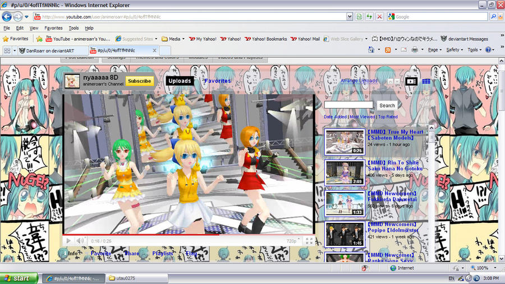Click the Home icon in command bar
Viewport: 505px width, 284px height.
371,50
